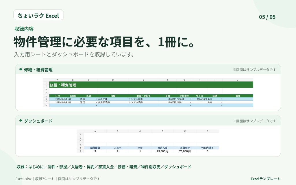Expand 支払状況 dropdown next to 未払
Screen dimensions: 296x185
(x=190, y=102)
